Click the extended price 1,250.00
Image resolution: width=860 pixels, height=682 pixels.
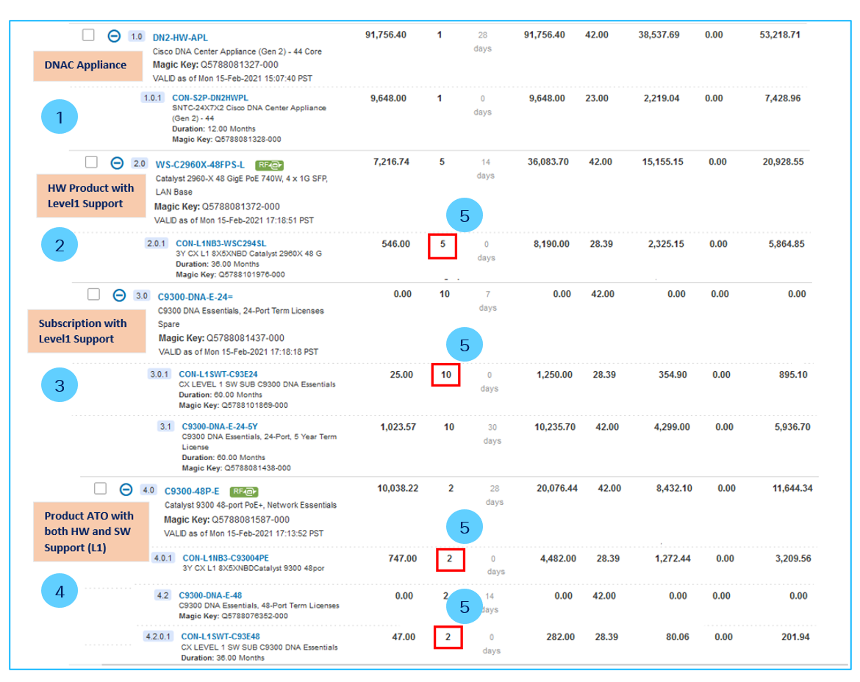pyautogui.click(x=554, y=375)
